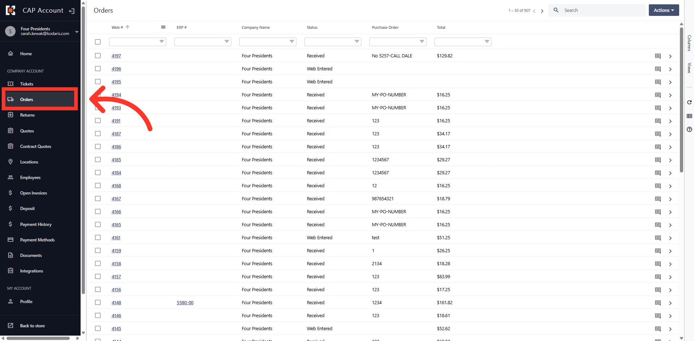
Task: Click the grid layout icon in right sidebar
Action: [x=689, y=116]
